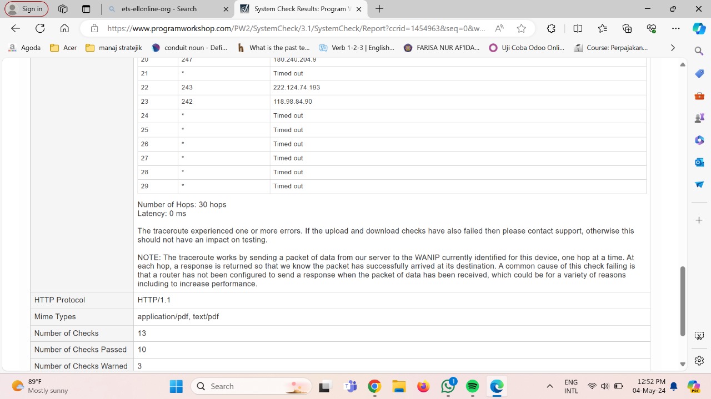Open Settings and more menu

675,28
